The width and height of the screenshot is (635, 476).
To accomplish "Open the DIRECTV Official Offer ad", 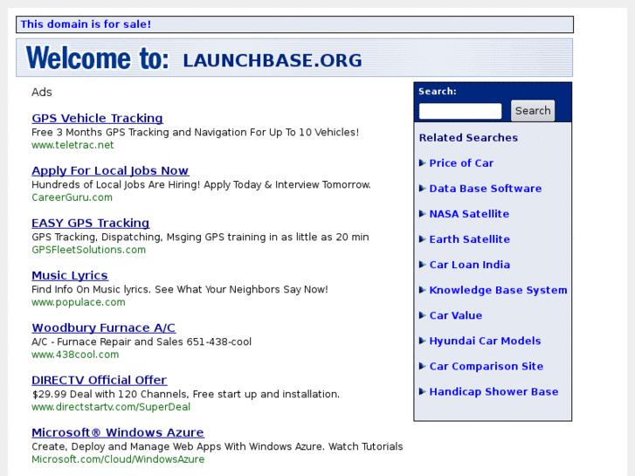I will [100, 380].
